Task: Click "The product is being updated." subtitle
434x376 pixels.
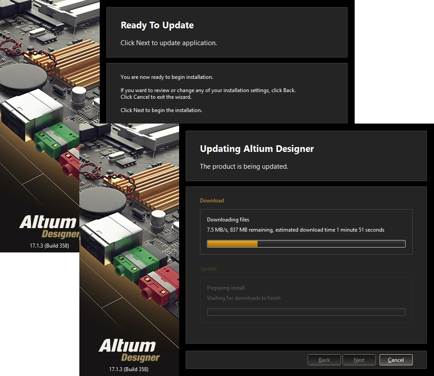Action: (x=244, y=167)
